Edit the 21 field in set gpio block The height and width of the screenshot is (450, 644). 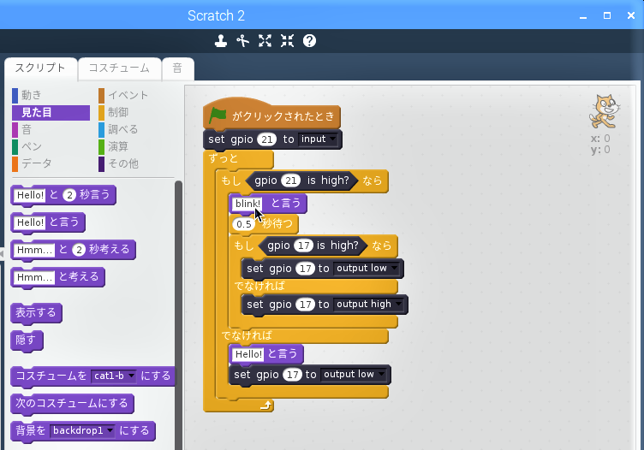[266, 139]
